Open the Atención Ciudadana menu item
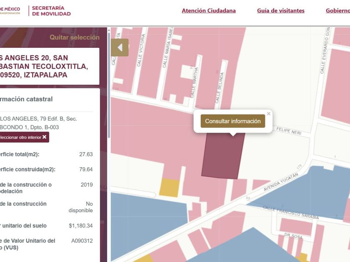 (x=208, y=11)
